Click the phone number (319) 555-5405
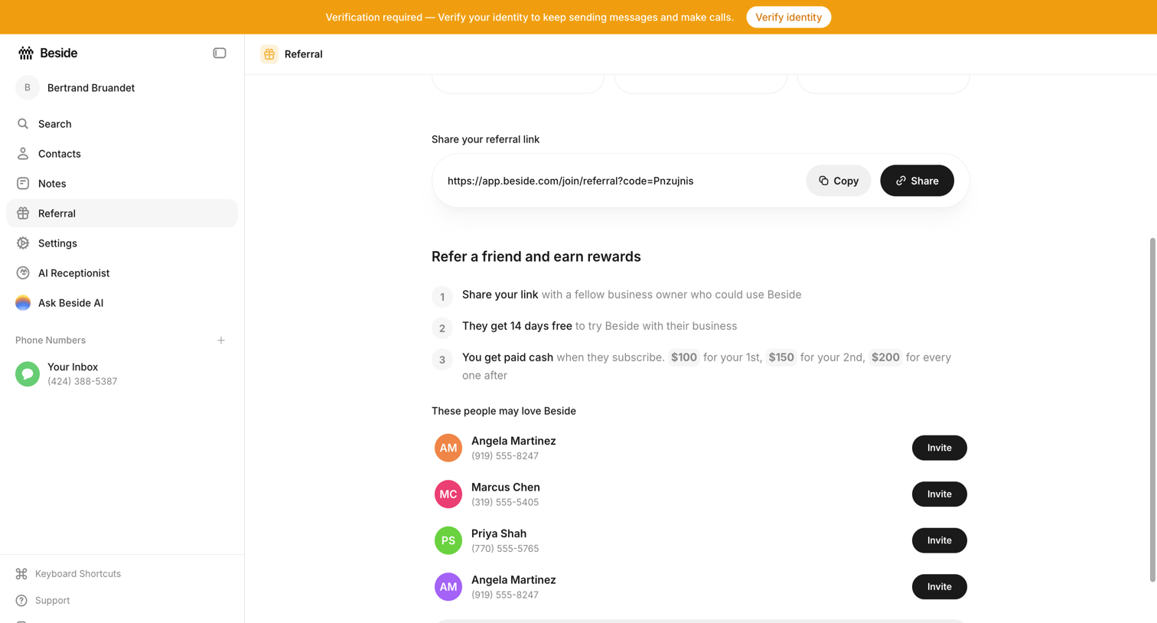The image size is (1157, 623). pyautogui.click(x=505, y=502)
